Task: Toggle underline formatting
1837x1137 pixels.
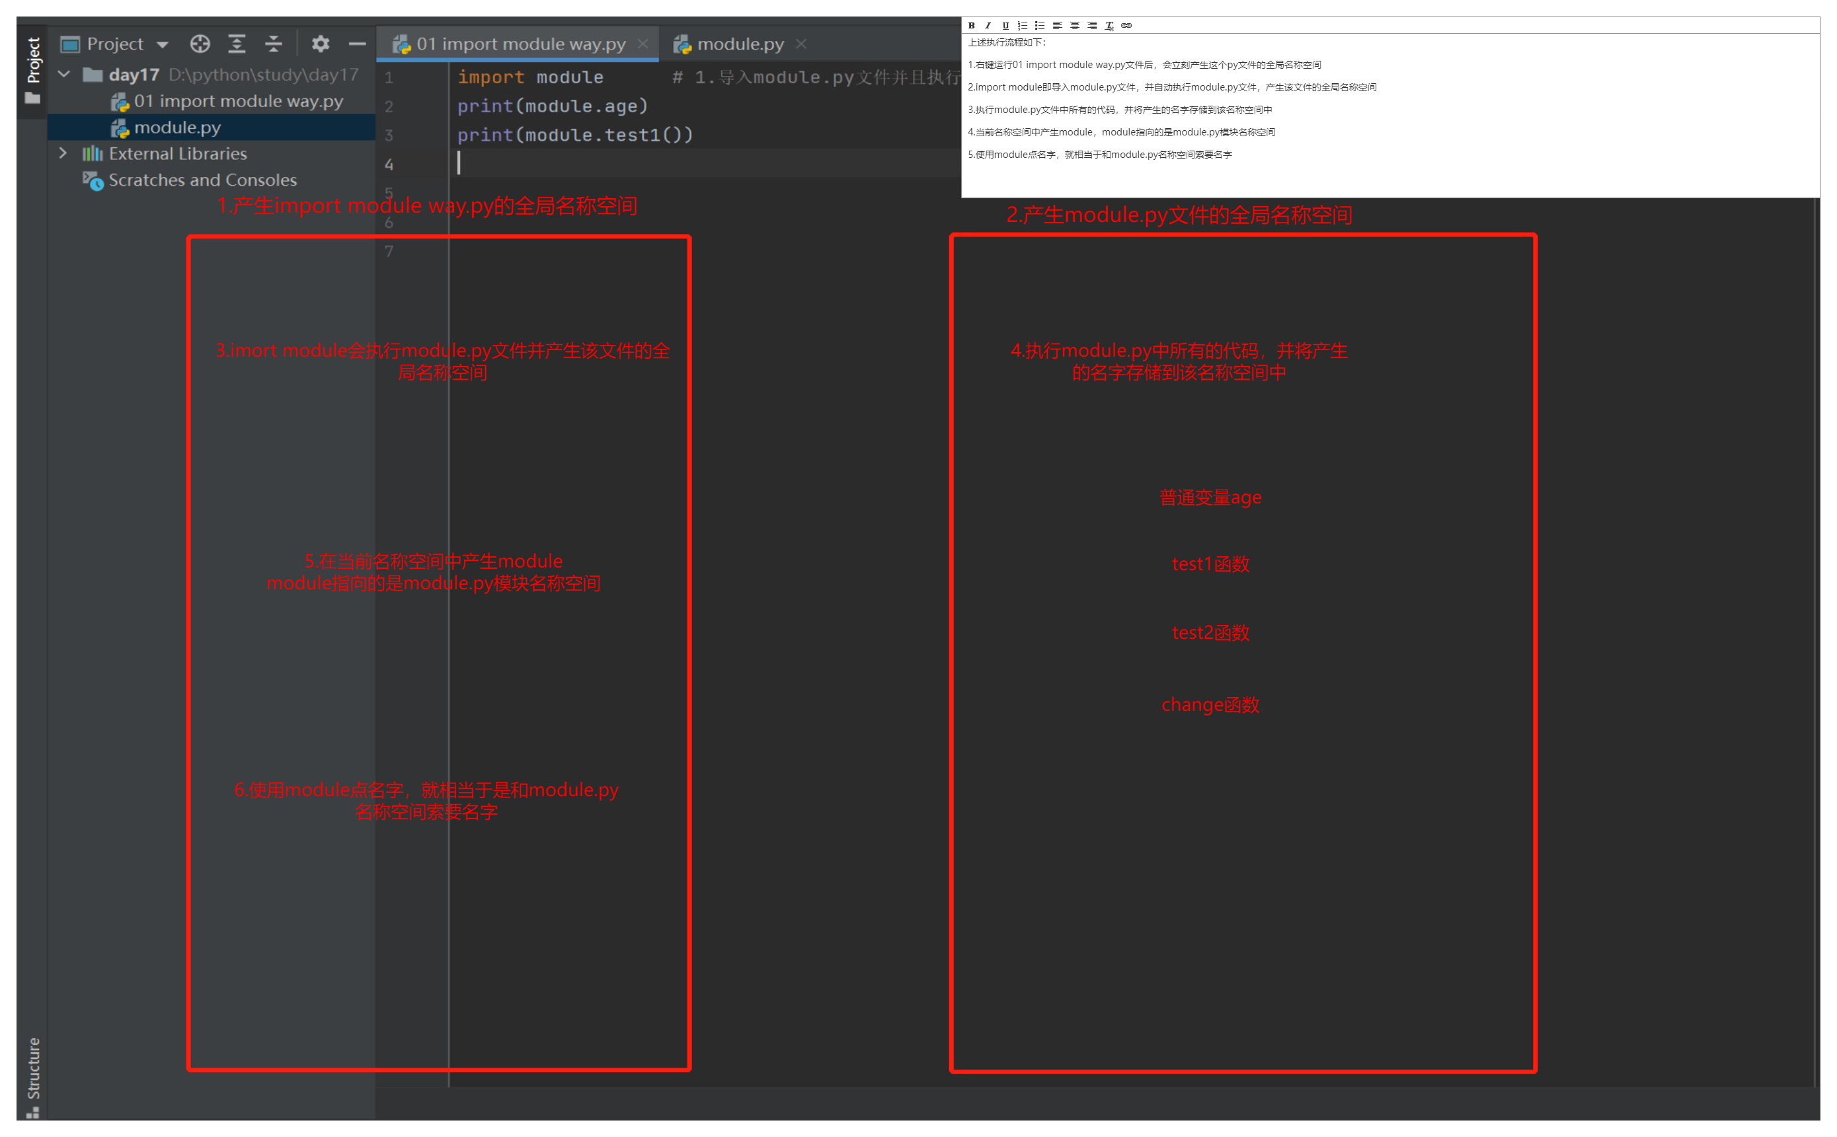Action: [x=1005, y=26]
